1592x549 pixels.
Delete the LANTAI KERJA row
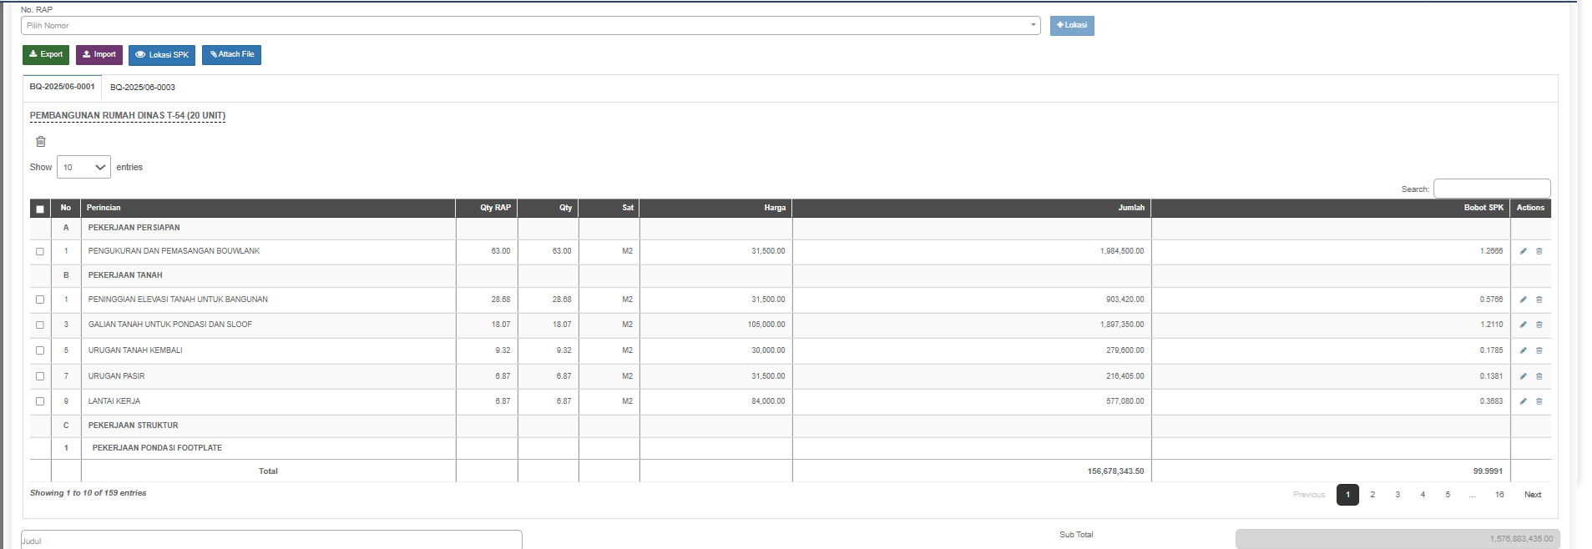point(1539,401)
